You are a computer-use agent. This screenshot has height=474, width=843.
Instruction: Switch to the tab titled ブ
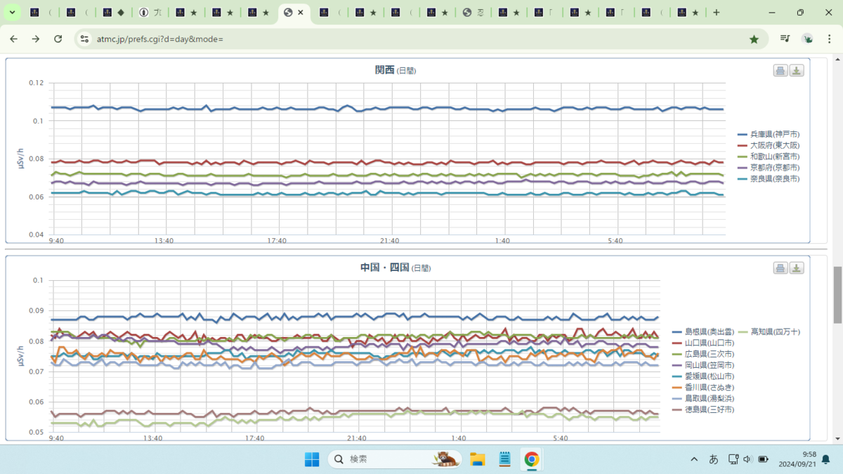coord(150,13)
